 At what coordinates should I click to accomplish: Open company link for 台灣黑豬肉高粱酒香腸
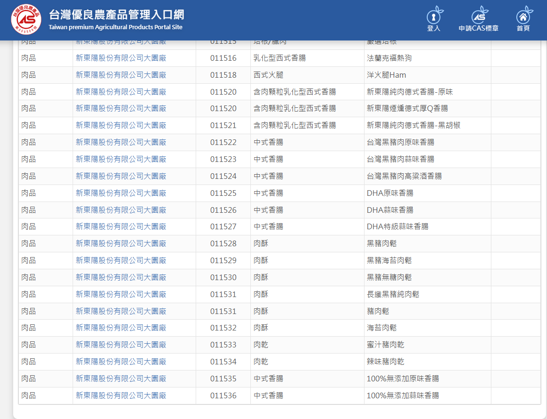point(121,176)
